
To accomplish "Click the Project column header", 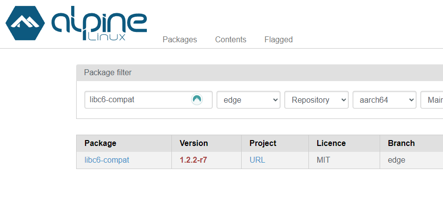I will pyautogui.click(x=263, y=144).
